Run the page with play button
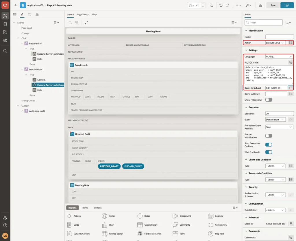The width and height of the screenshot is (296, 241). pos(287,5)
